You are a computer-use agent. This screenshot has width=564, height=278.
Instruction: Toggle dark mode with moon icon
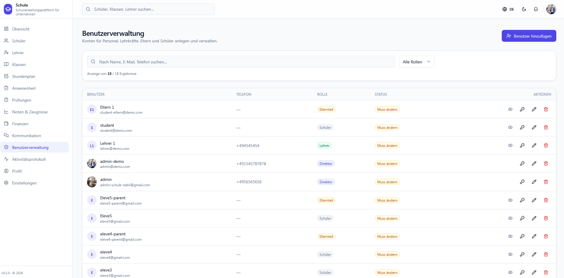tap(524, 9)
